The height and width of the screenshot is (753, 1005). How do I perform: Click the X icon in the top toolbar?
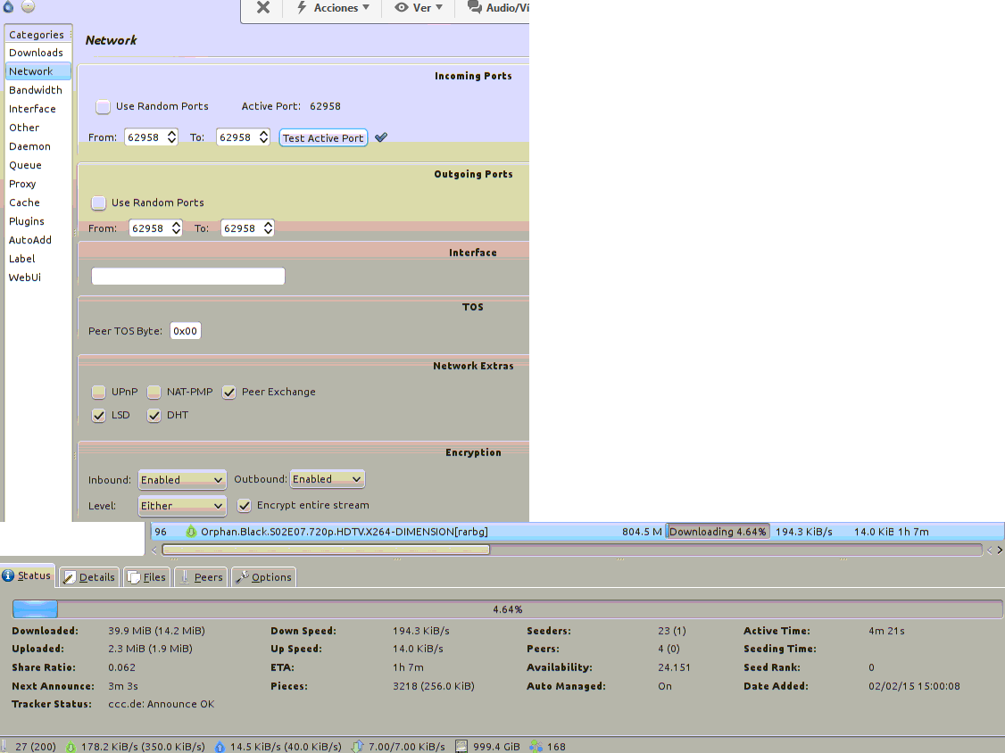pyautogui.click(x=262, y=8)
